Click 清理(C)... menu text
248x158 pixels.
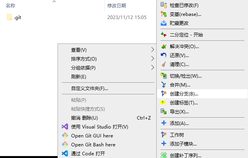coord(179,64)
